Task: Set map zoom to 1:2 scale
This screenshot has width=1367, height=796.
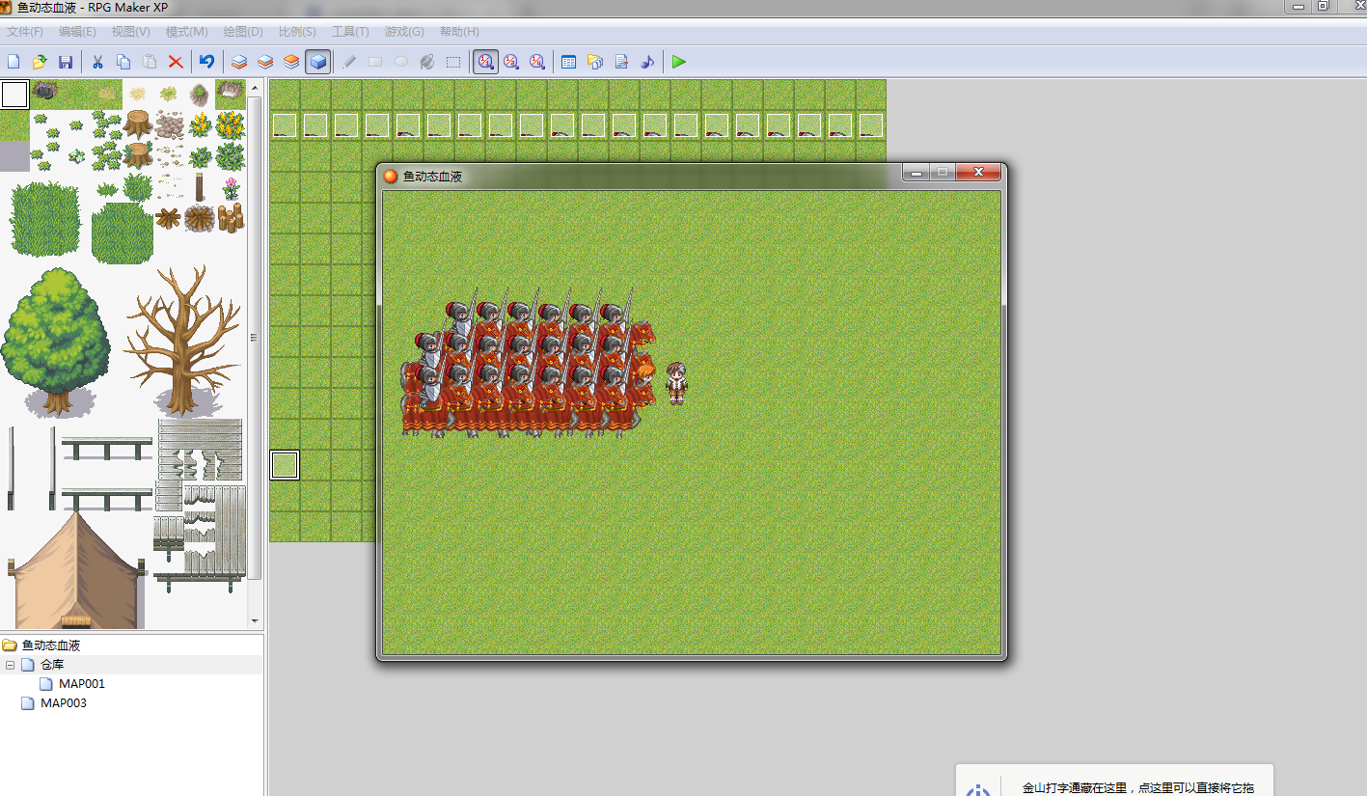Action: pos(511,62)
